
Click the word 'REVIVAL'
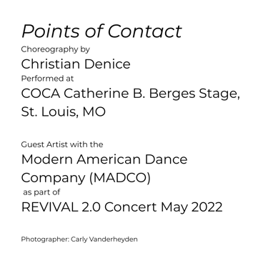[49, 207]
